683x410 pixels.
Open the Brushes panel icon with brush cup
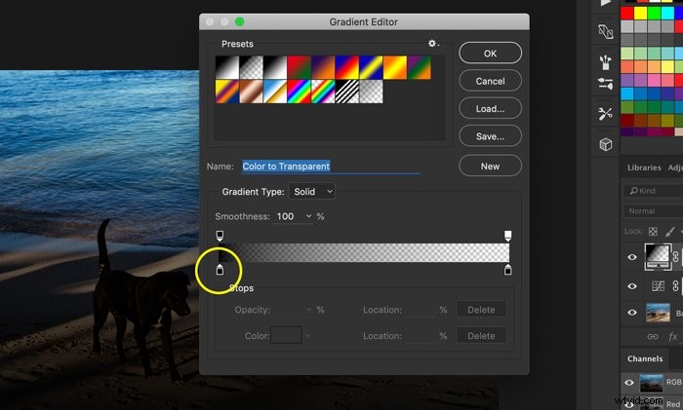coord(606,62)
